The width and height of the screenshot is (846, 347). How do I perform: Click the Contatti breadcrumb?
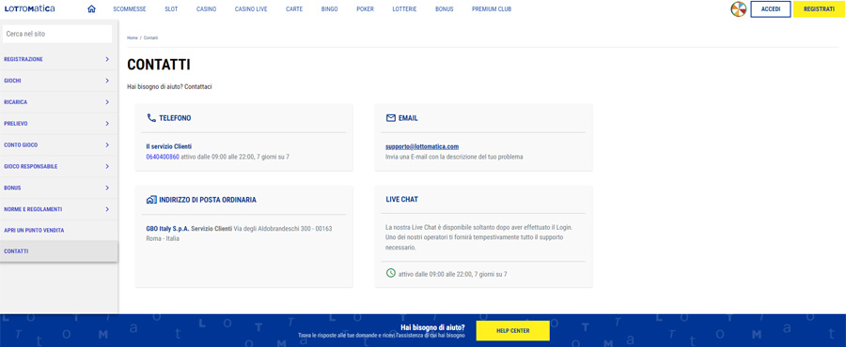coord(151,38)
